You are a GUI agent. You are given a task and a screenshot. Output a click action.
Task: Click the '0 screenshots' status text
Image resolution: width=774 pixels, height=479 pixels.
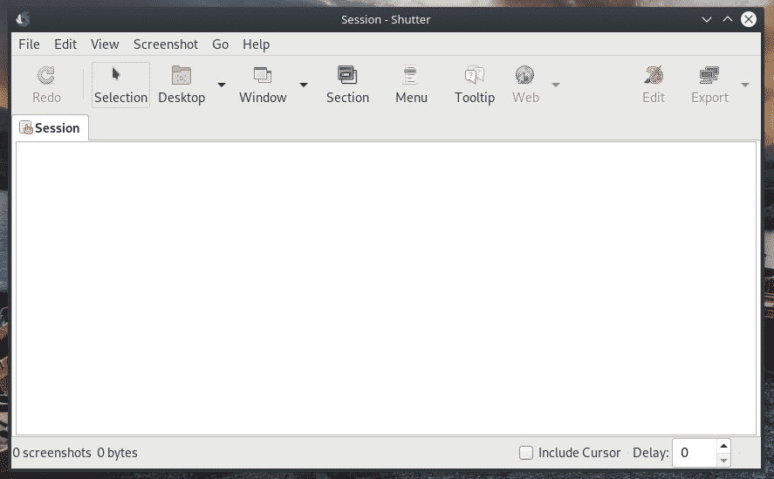pos(51,453)
